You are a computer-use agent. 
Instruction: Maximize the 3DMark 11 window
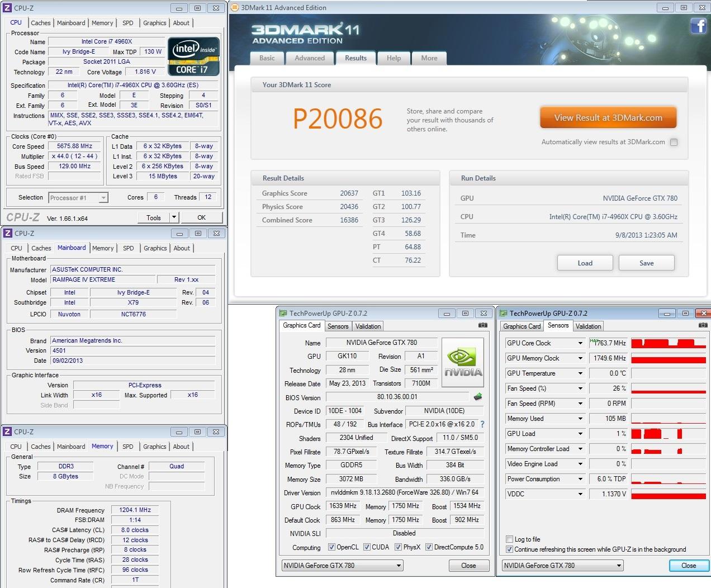[684, 8]
